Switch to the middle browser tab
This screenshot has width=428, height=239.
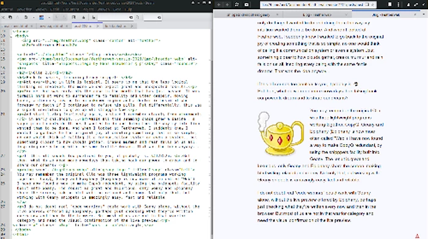[x=317, y=15]
